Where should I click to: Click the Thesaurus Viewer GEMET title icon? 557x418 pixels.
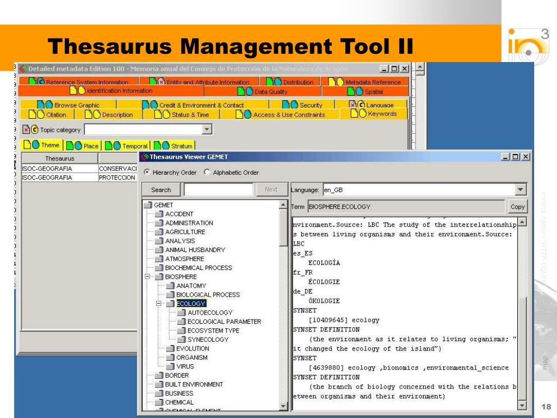(144, 157)
